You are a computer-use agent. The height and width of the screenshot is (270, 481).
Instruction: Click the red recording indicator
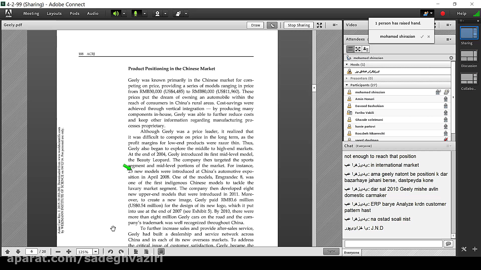pos(443,13)
